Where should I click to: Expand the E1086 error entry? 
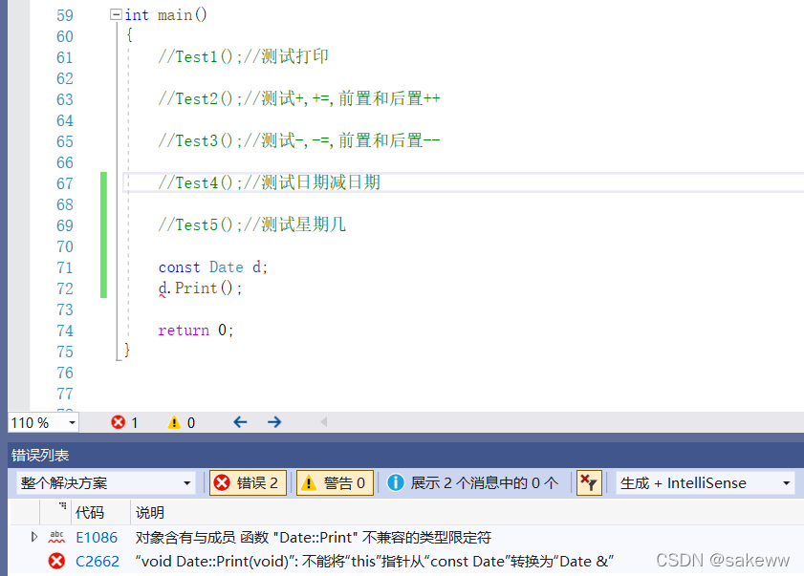pos(34,537)
